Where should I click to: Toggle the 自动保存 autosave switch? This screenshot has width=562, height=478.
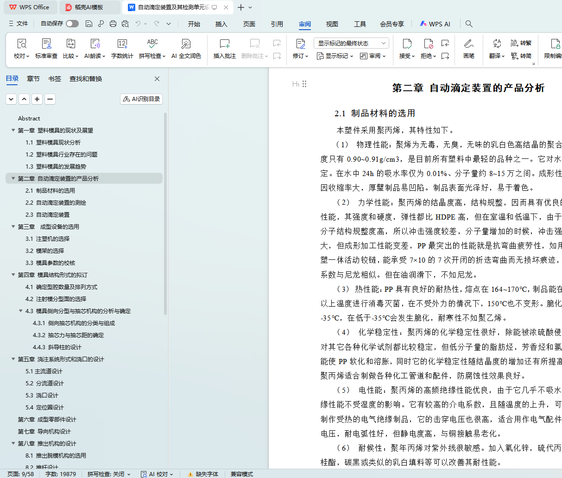pos(72,24)
